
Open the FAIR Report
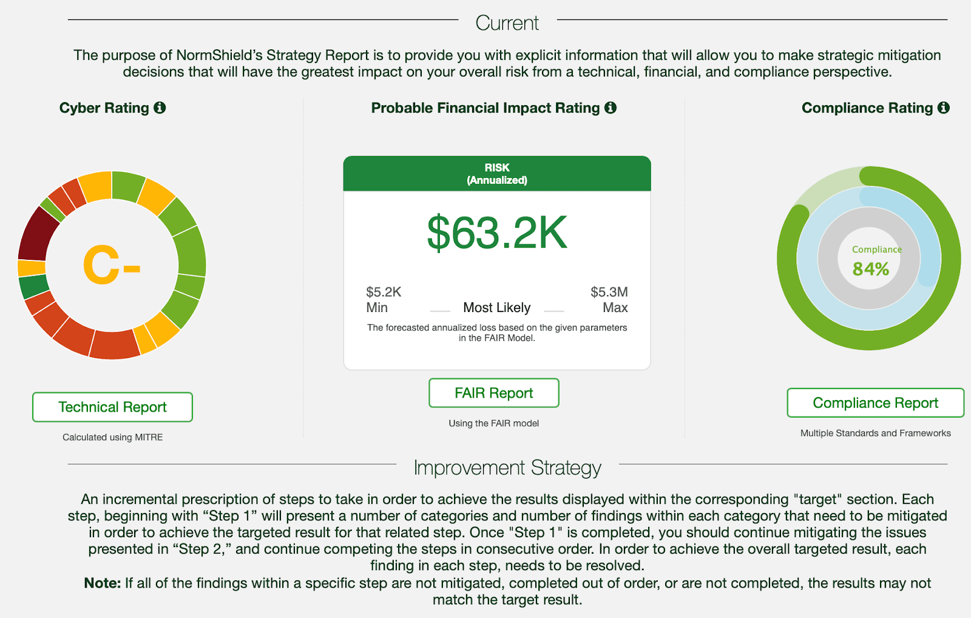493,393
